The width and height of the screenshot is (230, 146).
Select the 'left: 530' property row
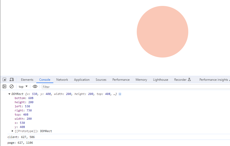tap(22, 106)
